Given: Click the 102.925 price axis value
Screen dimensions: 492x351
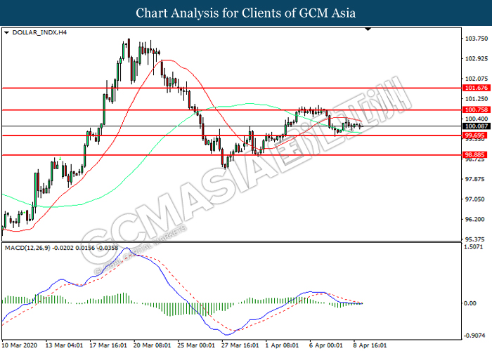Looking at the screenshot, I should (477, 58).
